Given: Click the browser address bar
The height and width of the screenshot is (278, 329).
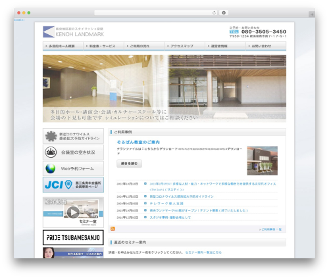Looking at the screenshot, I should point(156,12).
